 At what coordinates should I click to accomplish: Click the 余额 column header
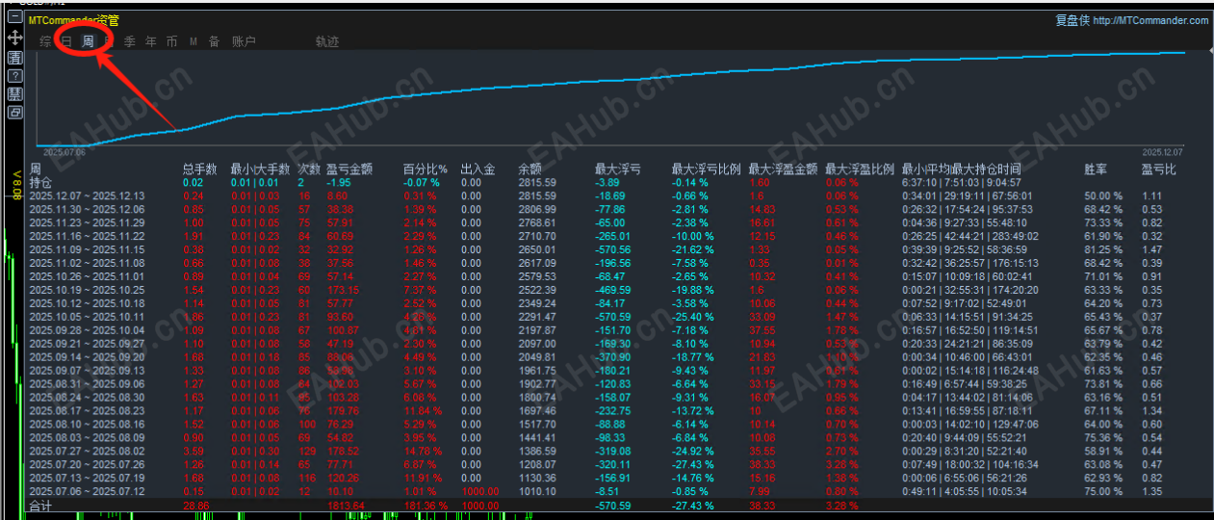pyautogui.click(x=530, y=169)
